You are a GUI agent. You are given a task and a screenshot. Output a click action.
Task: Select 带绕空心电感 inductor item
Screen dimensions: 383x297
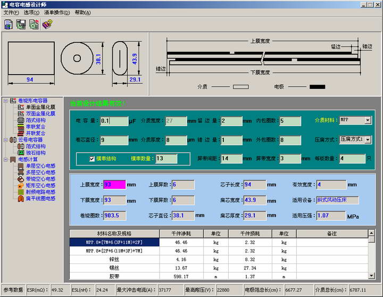(40, 179)
